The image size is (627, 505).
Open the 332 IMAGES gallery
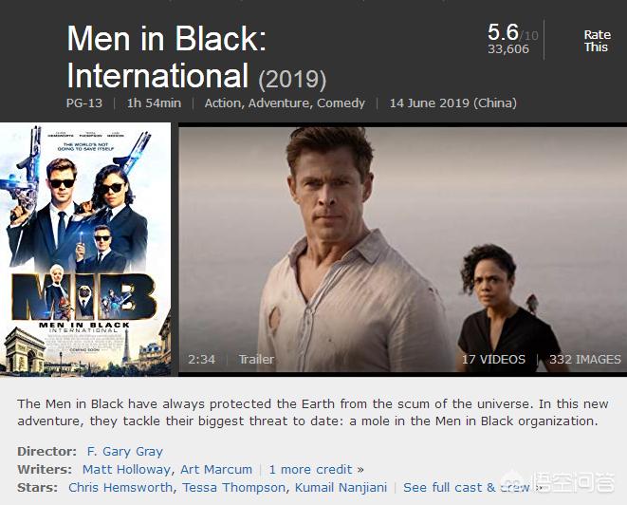point(585,360)
